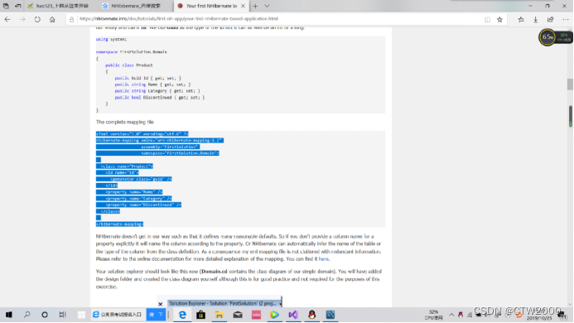The height and width of the screenshot is (323, 574).
Task: Close the Your first NHibernate tab
Action: coord(243,6)
